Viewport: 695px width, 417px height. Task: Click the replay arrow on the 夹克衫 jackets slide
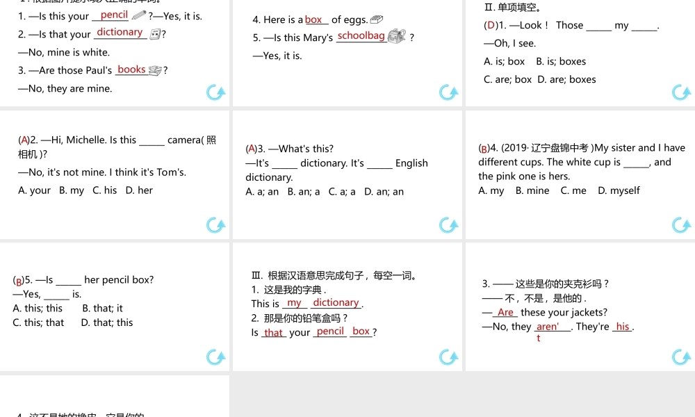[681, 357]
